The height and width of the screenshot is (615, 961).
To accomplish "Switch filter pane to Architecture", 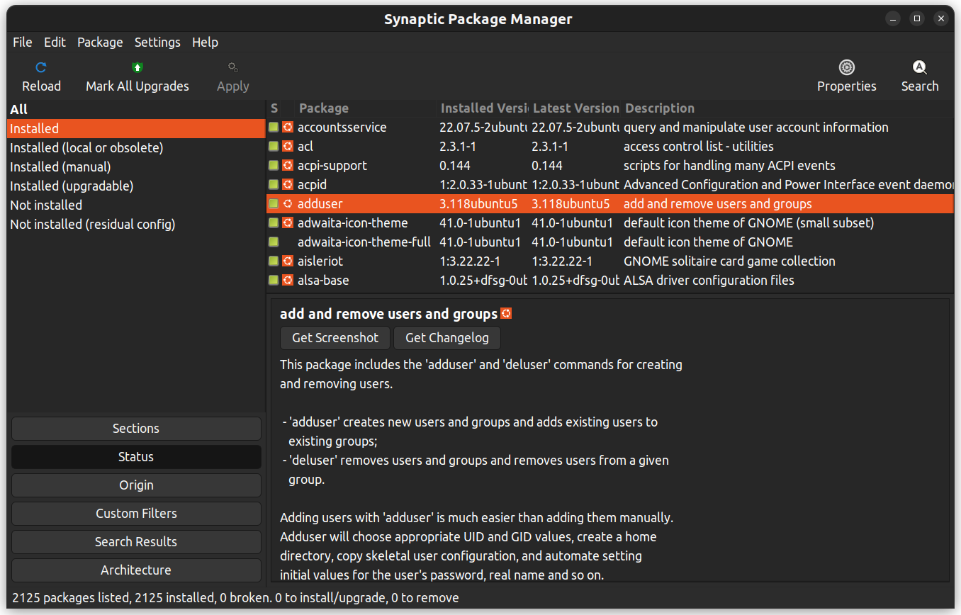I will coord(136,570).
